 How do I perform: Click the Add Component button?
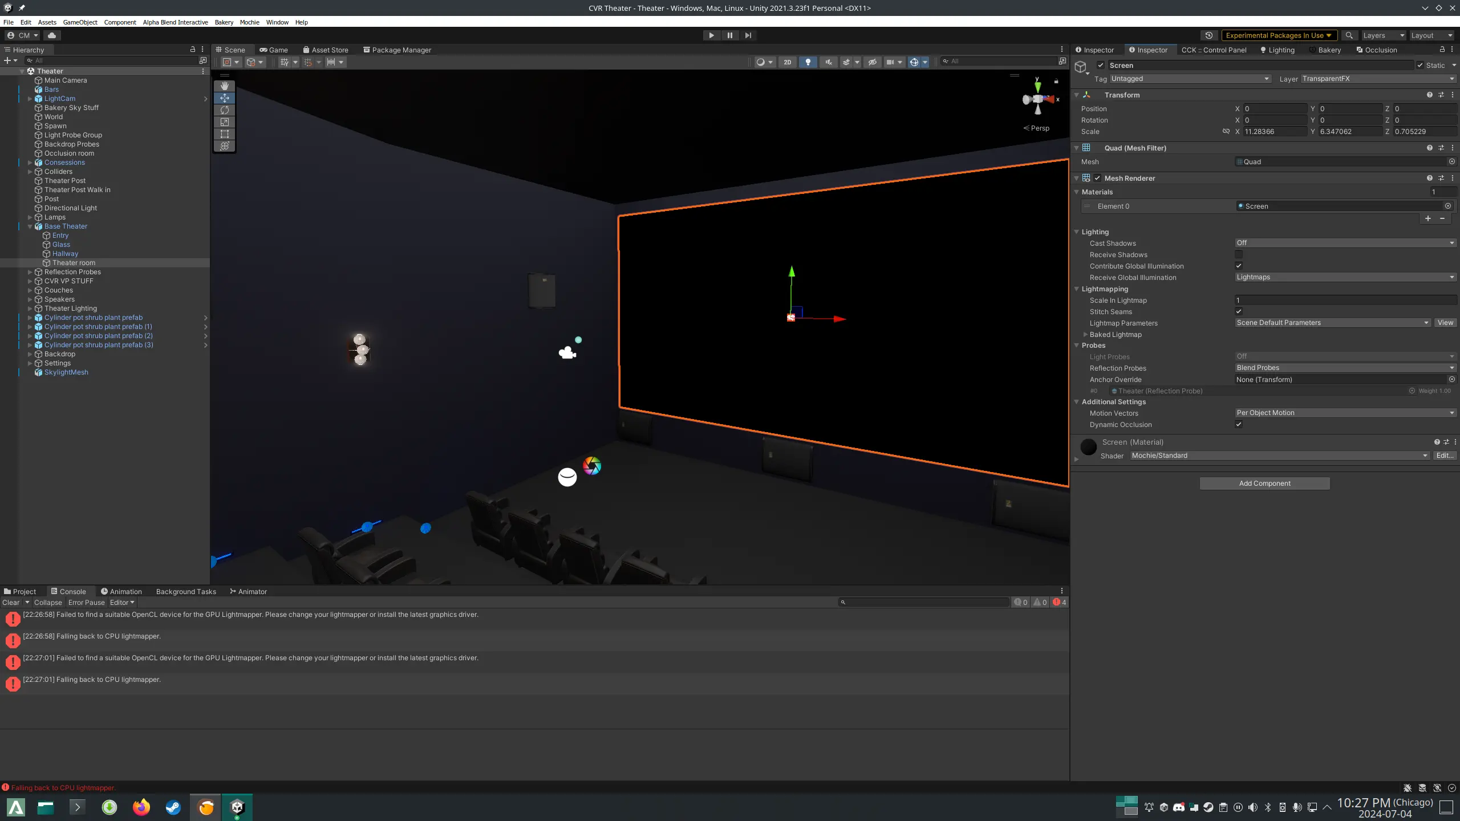click(1264, 483)
